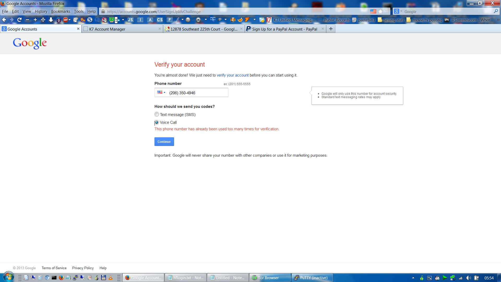Reload the page with the refresh icon

19,20
